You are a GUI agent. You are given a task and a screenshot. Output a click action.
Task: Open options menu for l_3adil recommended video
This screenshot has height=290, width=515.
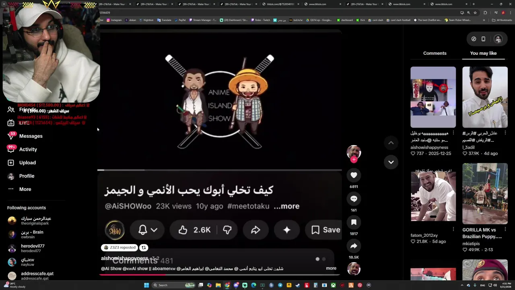(505, 133)
